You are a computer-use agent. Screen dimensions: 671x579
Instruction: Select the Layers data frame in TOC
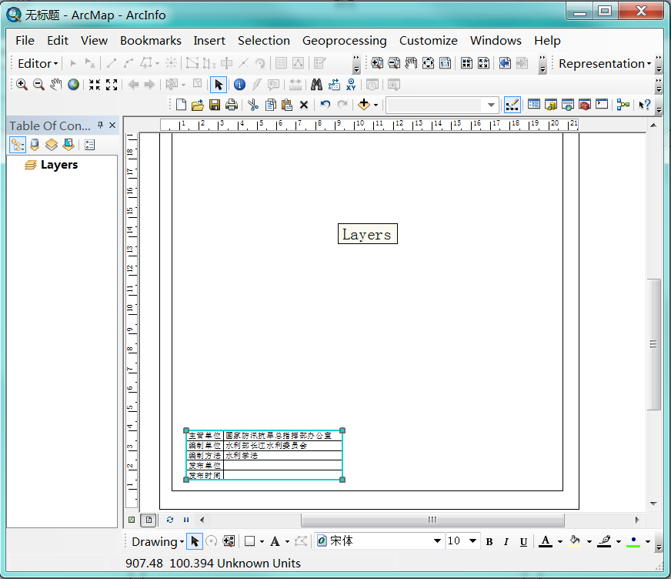[x=59, y=165]
